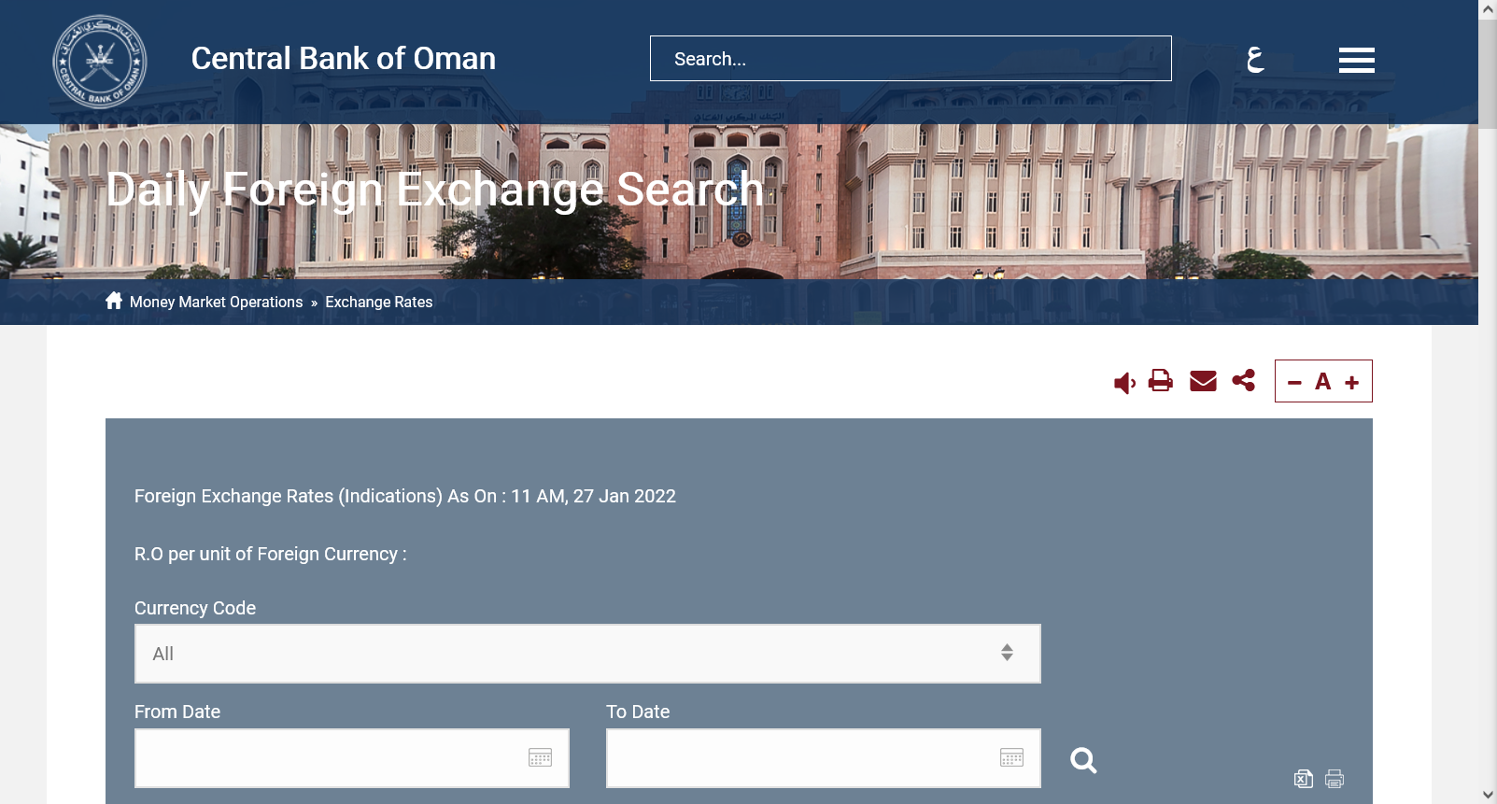Viewport: 1497px width, 804px height.
Task: Decrease font size with minus button
Action: (1294, 383)
